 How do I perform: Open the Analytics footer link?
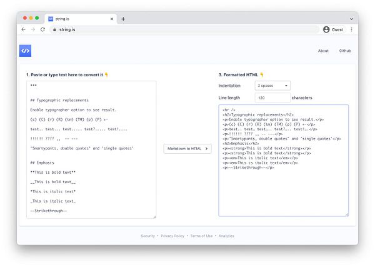point(226,236)
